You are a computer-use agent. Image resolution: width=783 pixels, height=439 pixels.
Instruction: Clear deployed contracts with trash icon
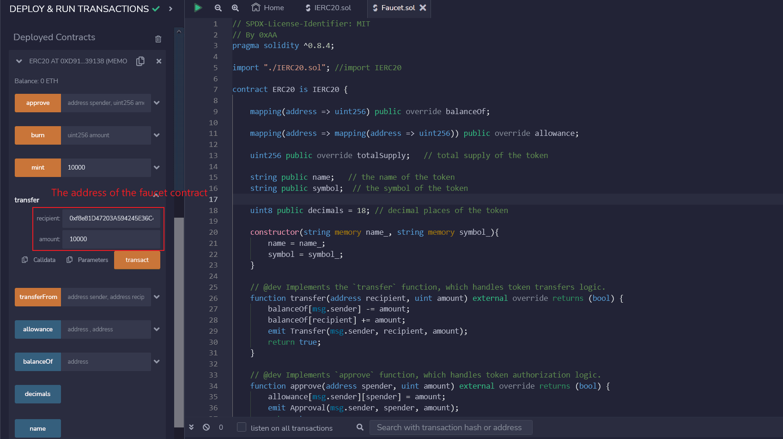158,39
